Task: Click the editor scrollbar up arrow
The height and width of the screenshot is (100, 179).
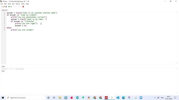Action: pyautogui.click(x=176, y=12)
